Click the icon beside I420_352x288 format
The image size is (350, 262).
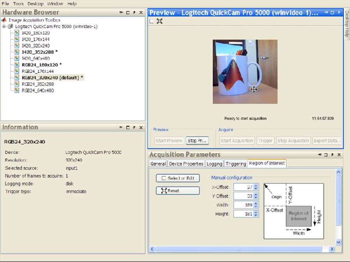[x=17, y=52]
